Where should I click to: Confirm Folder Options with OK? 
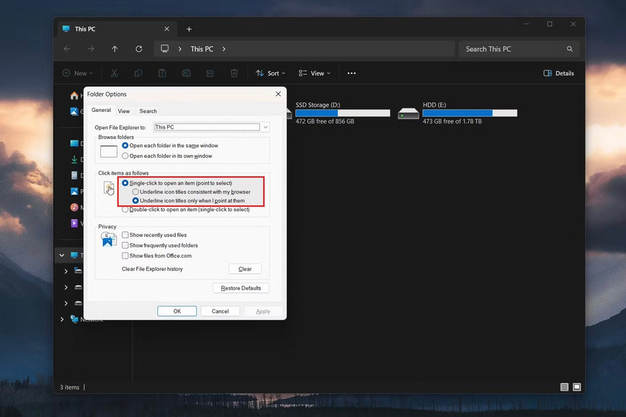[x=177, y=311]
